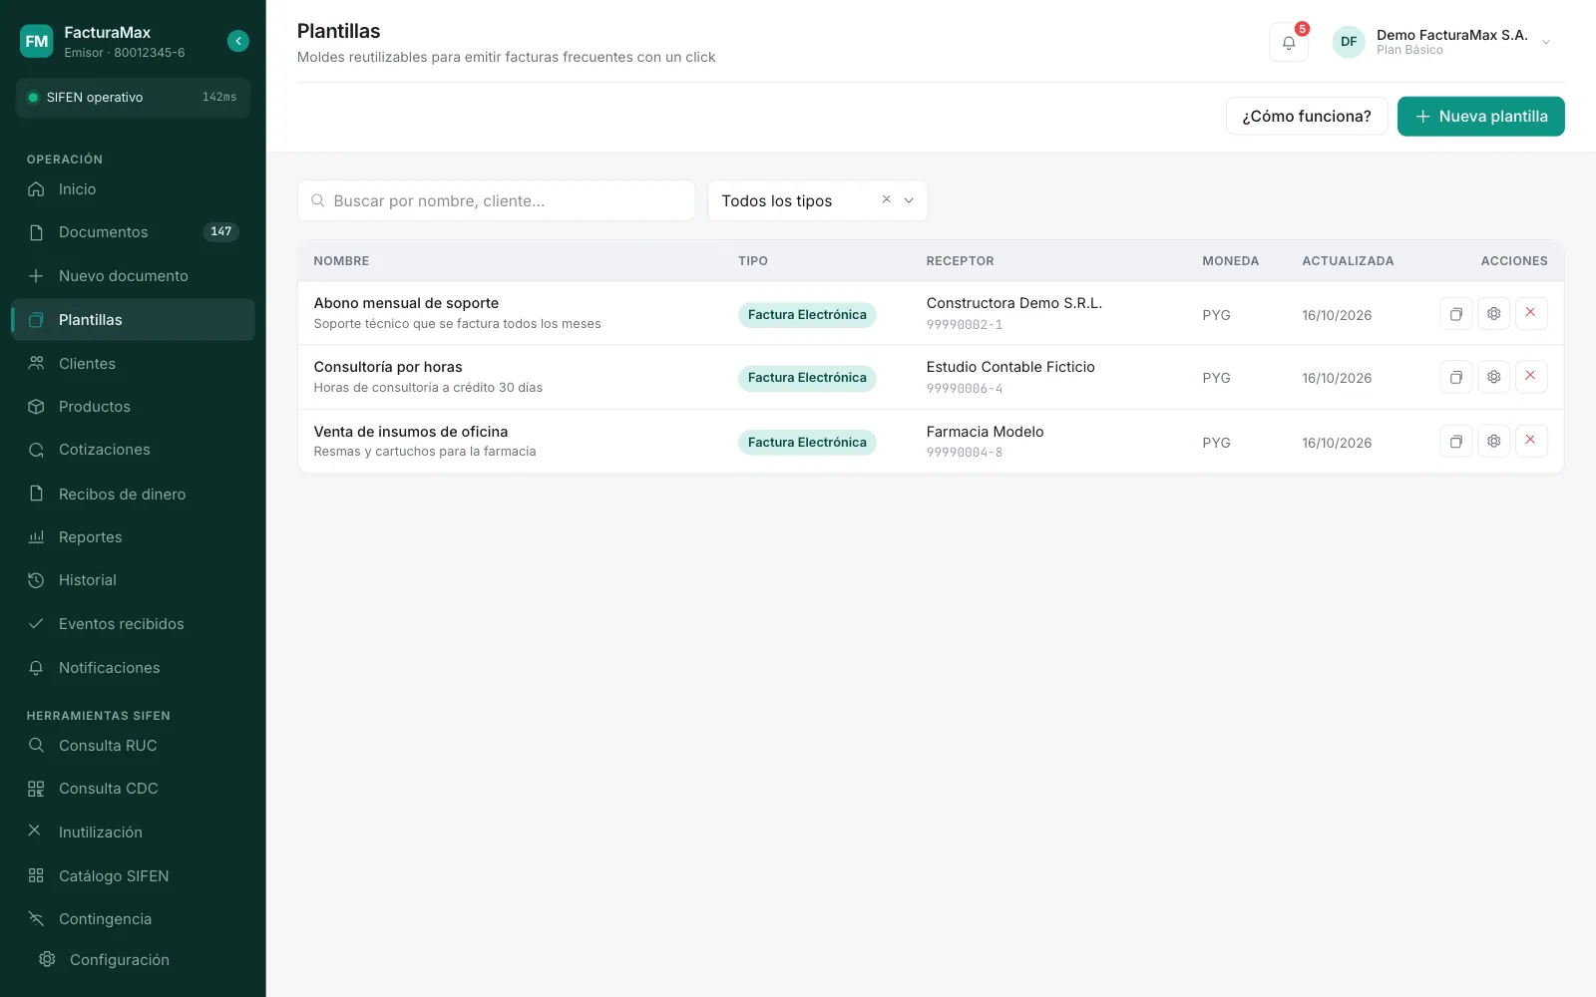Image resolution: width=1596 pixels, height=997 pixels.
Task: Open the Historial page
Action: (x=133, y=580)
